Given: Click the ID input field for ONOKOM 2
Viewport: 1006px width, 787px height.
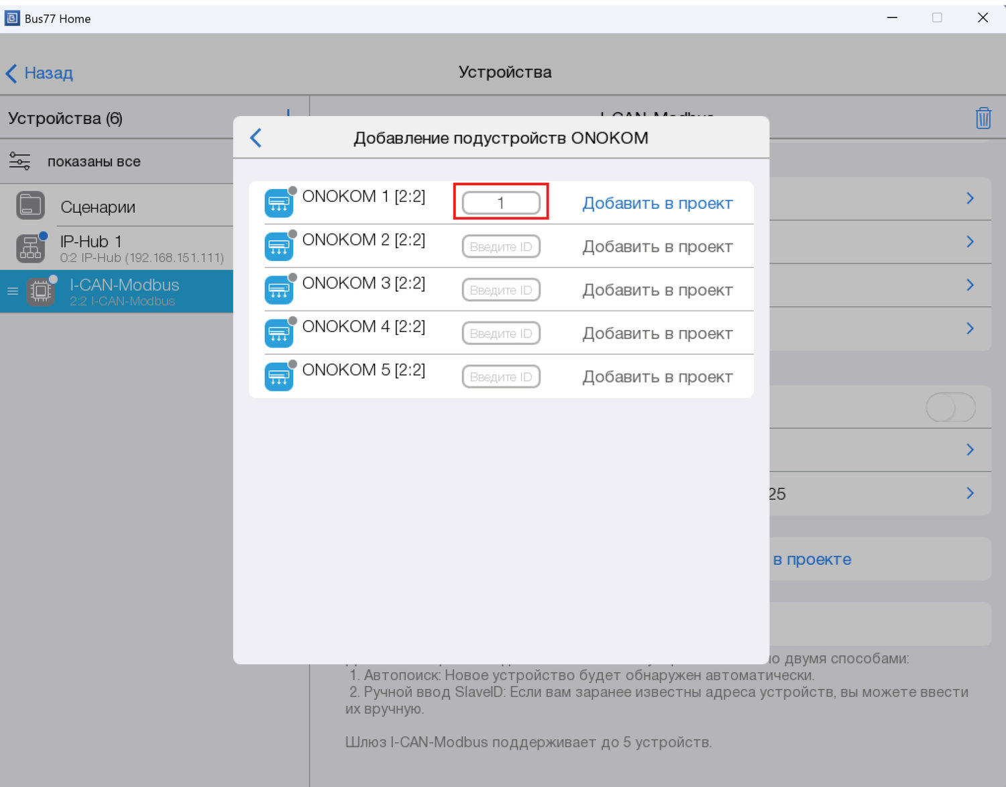Looking at the screenshot, I should [500, 247].
